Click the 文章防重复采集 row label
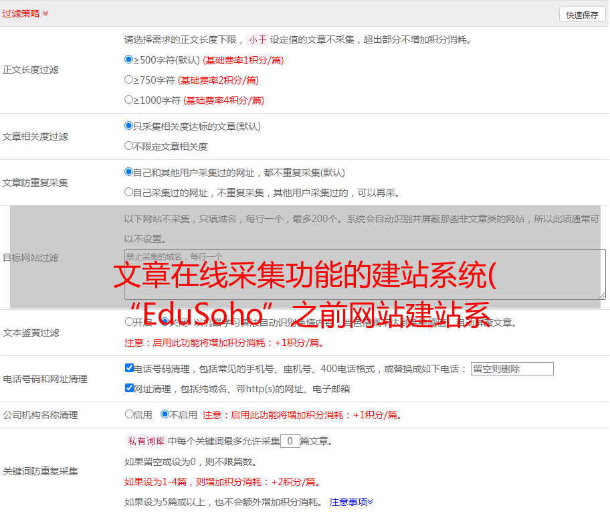The width and height of the screenshot is (610, 514). click(35, 183)
